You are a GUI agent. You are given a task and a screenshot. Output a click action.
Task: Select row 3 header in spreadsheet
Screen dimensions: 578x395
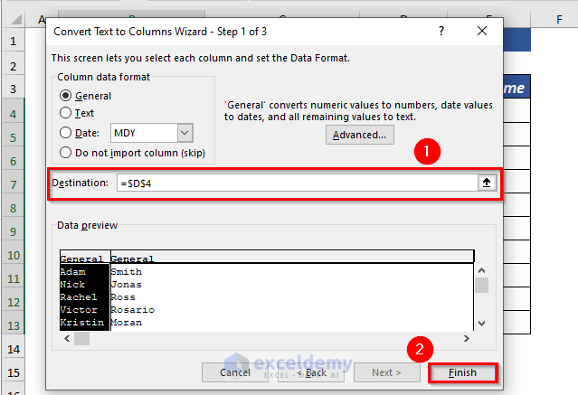pos(14,89)
